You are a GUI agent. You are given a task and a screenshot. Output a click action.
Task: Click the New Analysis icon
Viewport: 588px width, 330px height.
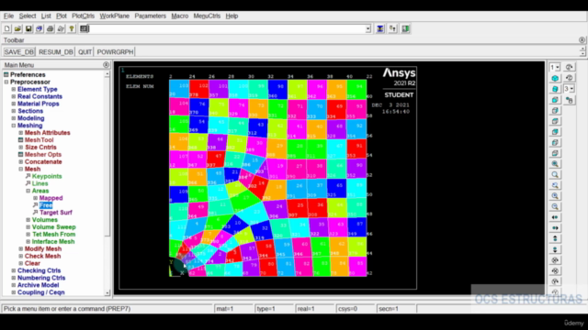(7, 28)
